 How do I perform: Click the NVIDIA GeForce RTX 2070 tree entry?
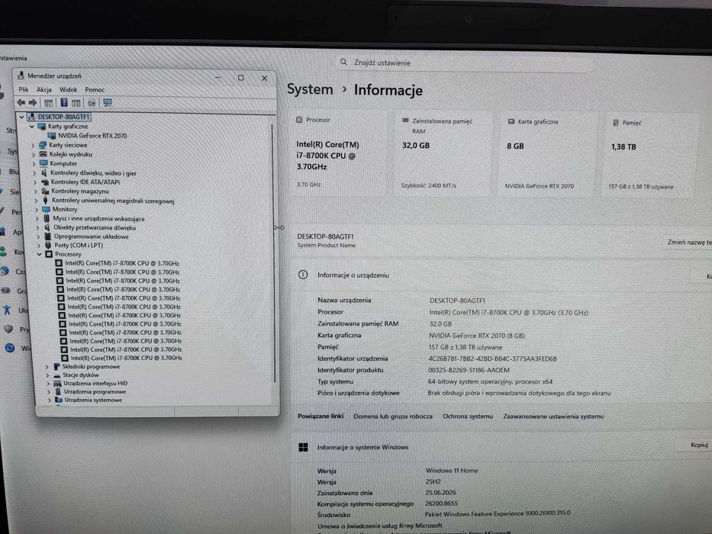(92, 136)
